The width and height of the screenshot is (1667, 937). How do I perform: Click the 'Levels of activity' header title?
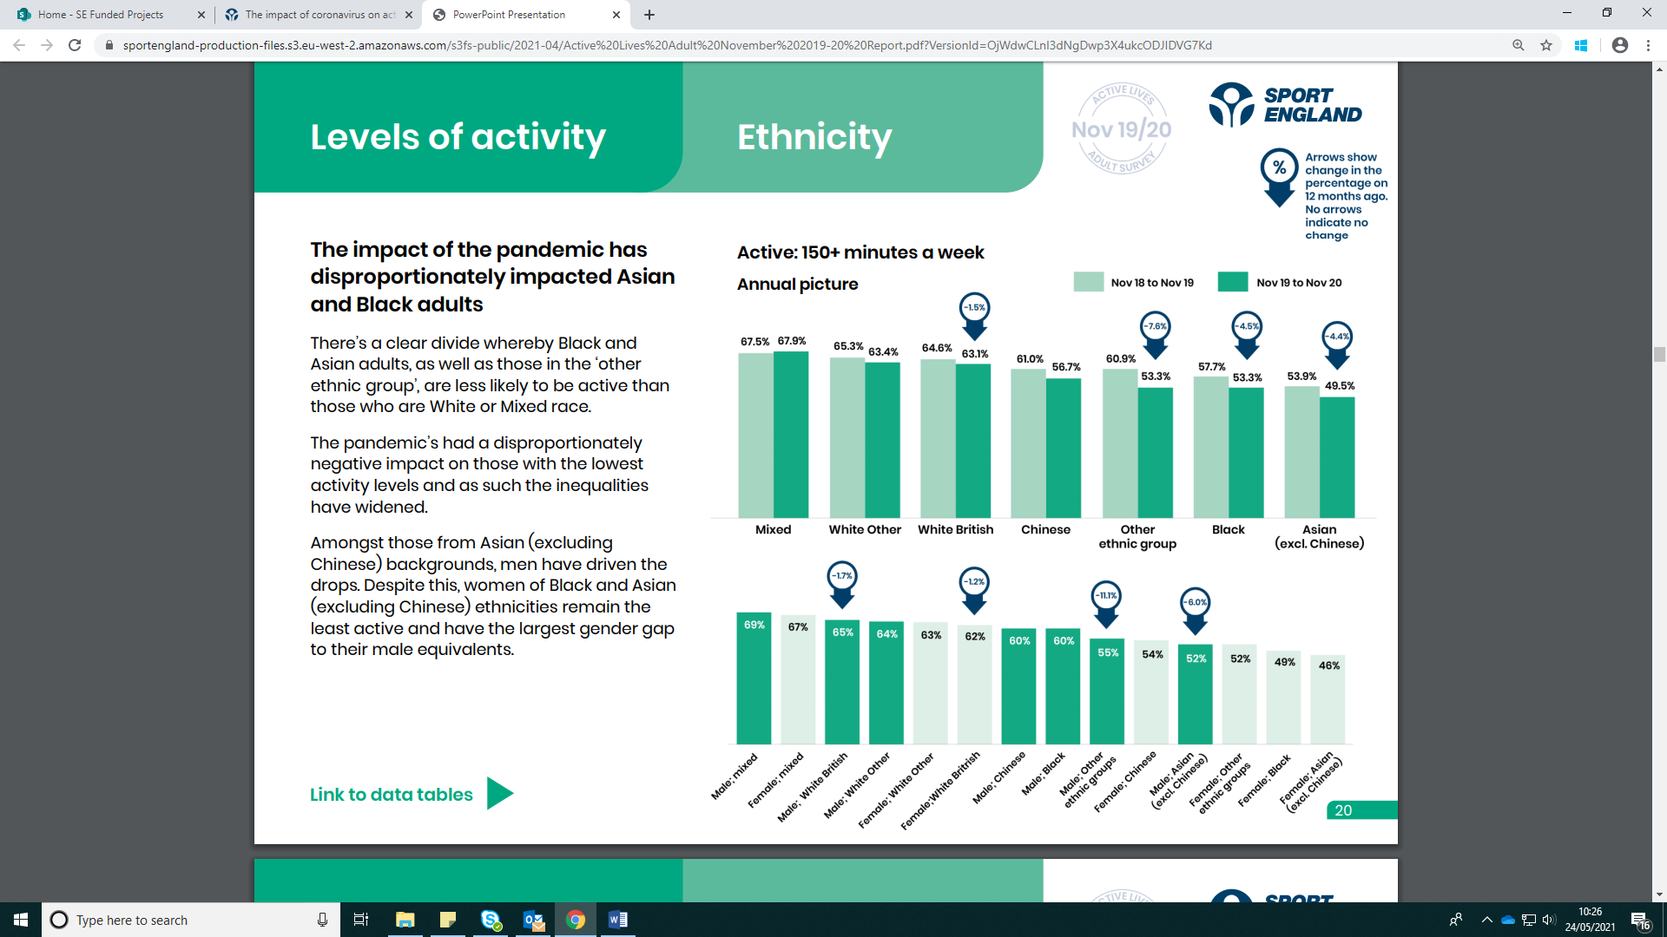coord(458,137)
